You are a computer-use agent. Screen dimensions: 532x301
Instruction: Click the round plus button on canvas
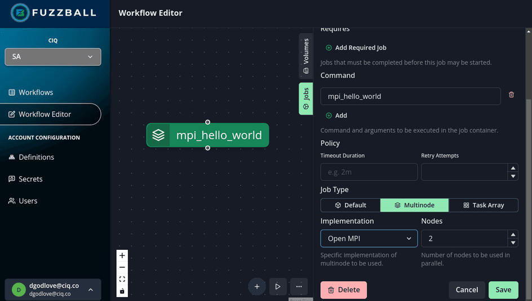257,286
